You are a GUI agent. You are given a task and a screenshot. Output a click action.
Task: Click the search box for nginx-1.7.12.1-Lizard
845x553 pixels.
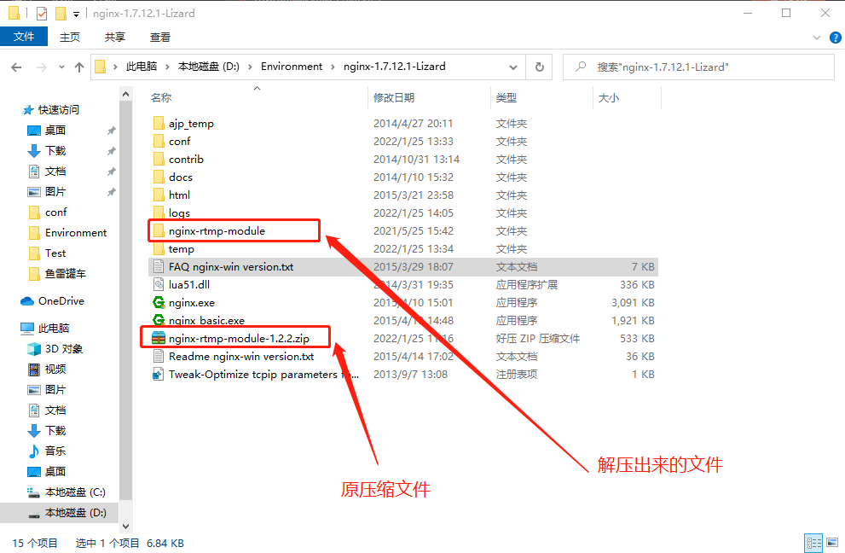(698, 67)
